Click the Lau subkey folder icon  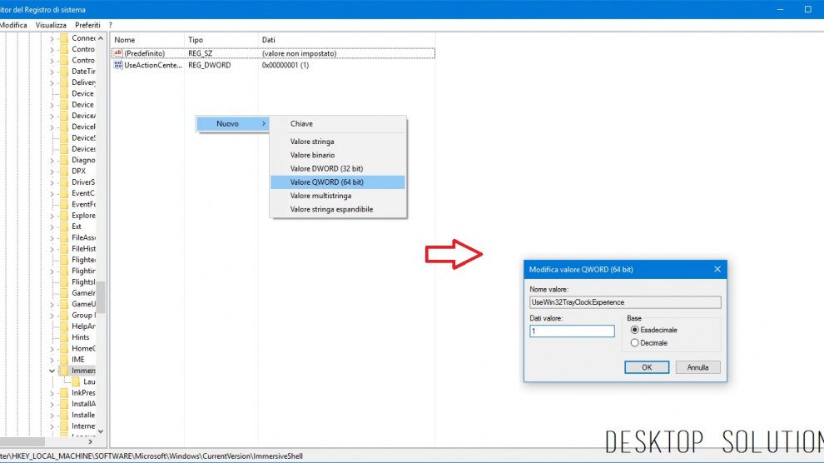click(x=76, y=382)
